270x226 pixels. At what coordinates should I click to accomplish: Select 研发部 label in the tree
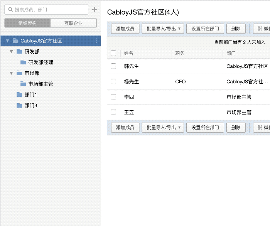32,51
